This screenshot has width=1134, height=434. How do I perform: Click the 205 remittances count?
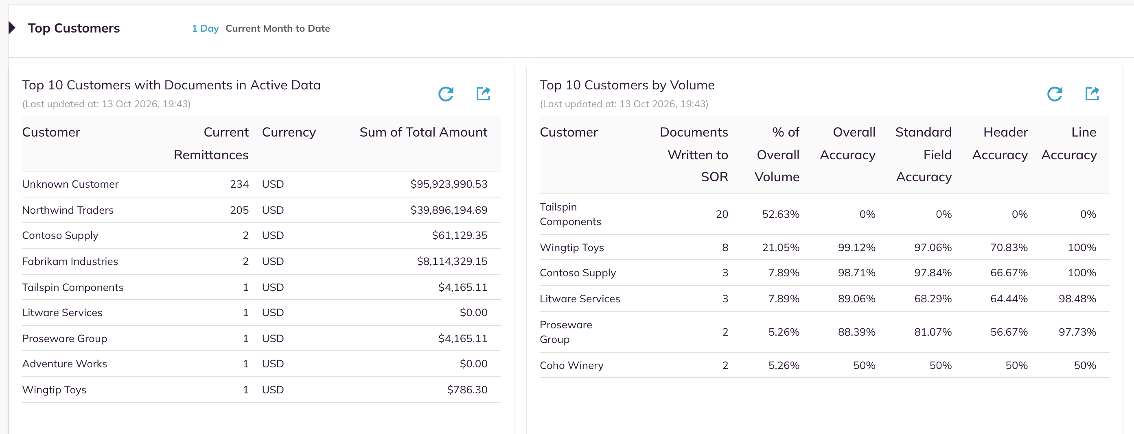pyautogui.click(x=239, y=210)
